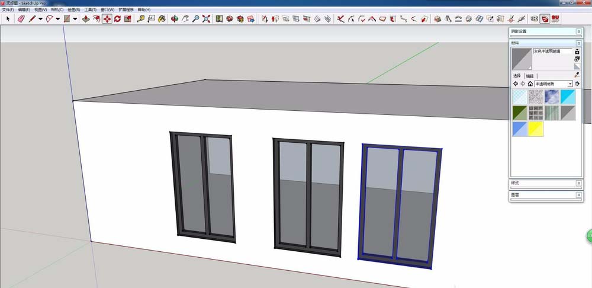The image size is (592, 288).
Task: Pick the sample paint eyedropper
Action: pyautogui.click(x=577, y=75)
